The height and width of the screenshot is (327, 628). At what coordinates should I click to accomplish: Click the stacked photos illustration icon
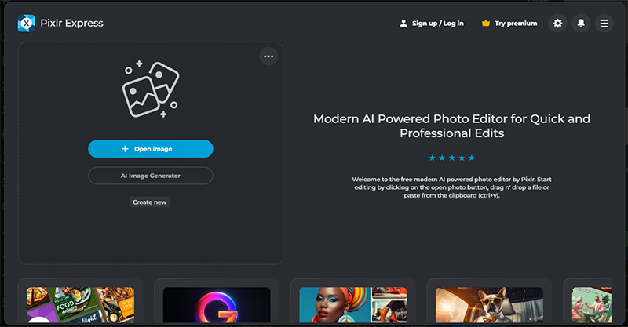151,89
